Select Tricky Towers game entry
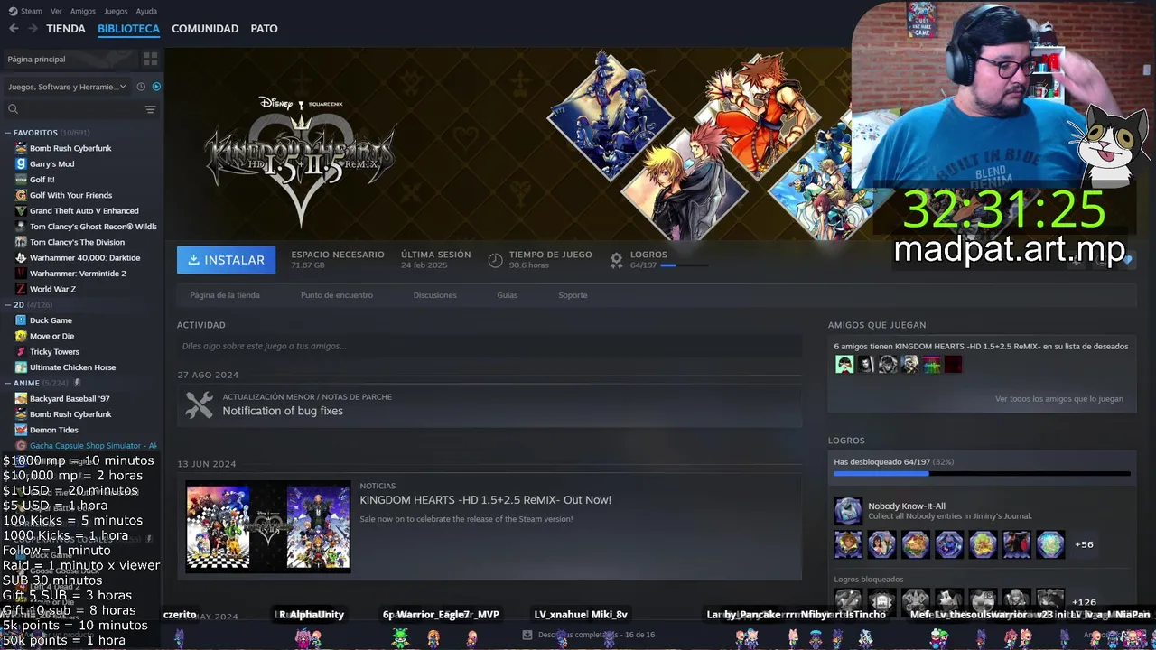 (54, 352)
